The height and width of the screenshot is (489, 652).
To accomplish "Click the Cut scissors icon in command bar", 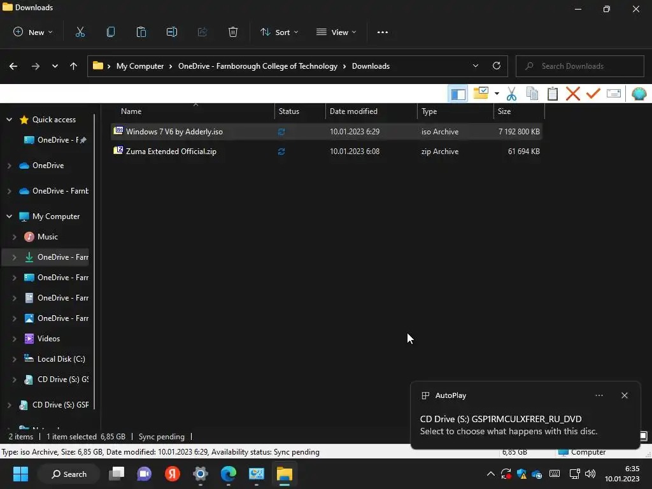I will coord(80,32).
